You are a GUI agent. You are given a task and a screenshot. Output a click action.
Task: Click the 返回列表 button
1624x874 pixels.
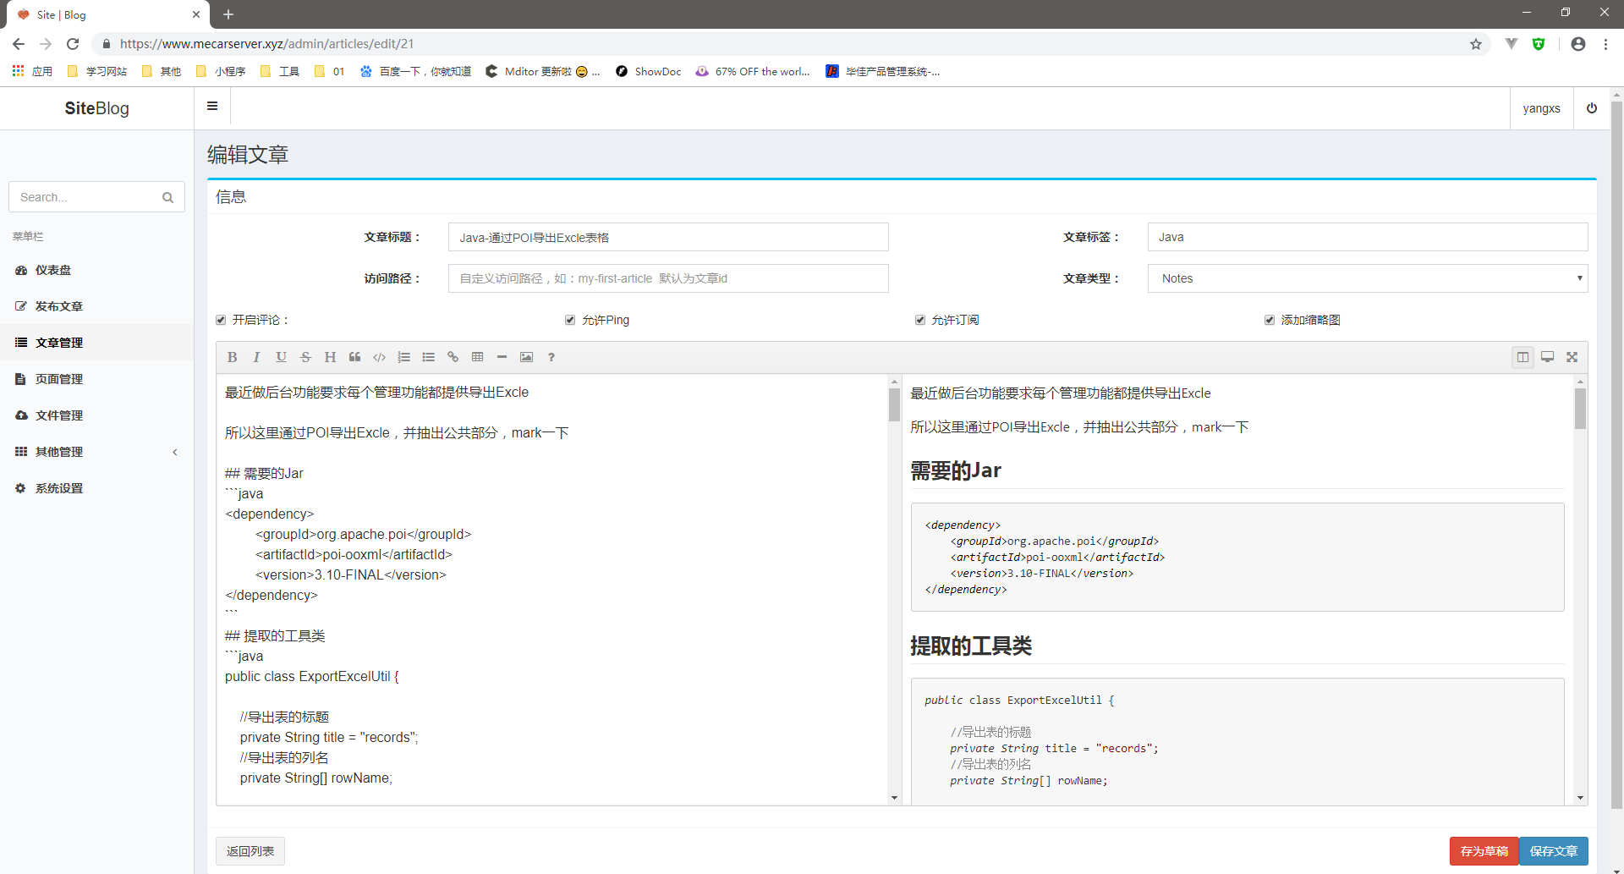point(250,851)
